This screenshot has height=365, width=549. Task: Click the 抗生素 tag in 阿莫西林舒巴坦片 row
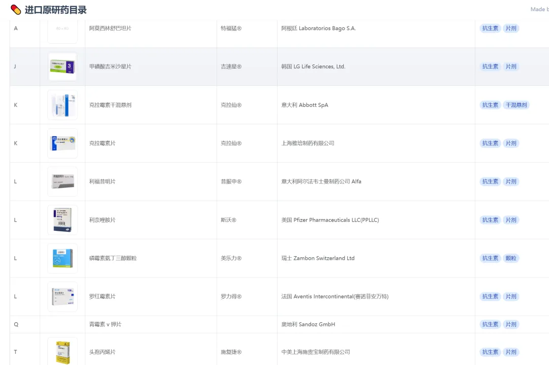[x=490, y=28]
